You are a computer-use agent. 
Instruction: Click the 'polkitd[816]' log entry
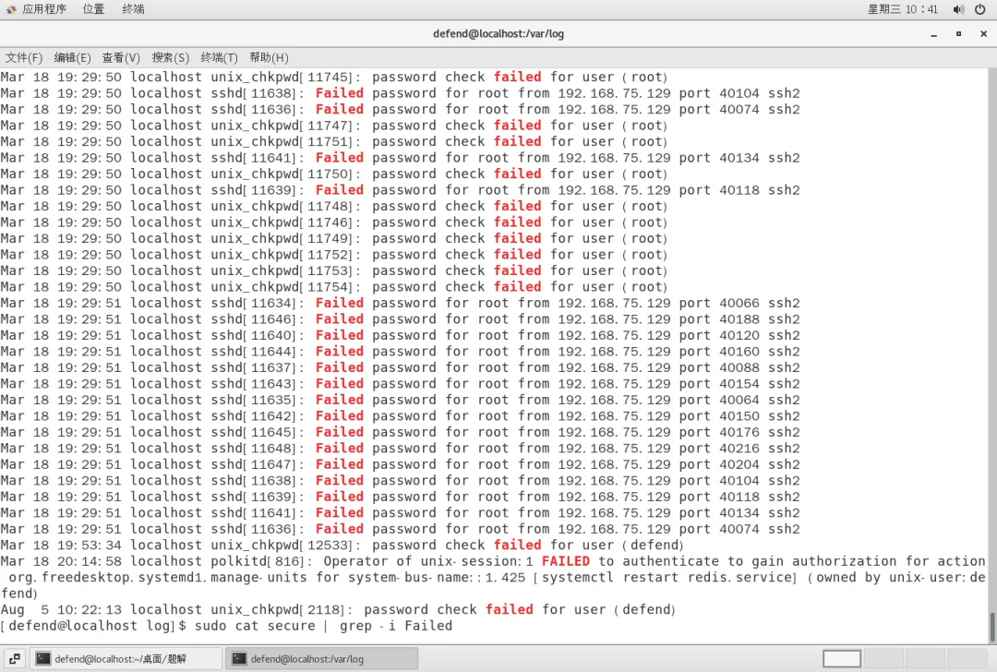[259, 561]
